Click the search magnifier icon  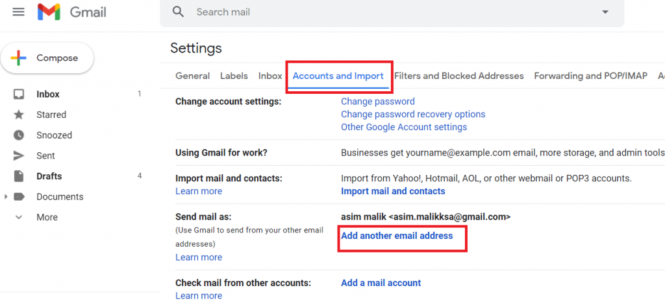pos(178,12)
